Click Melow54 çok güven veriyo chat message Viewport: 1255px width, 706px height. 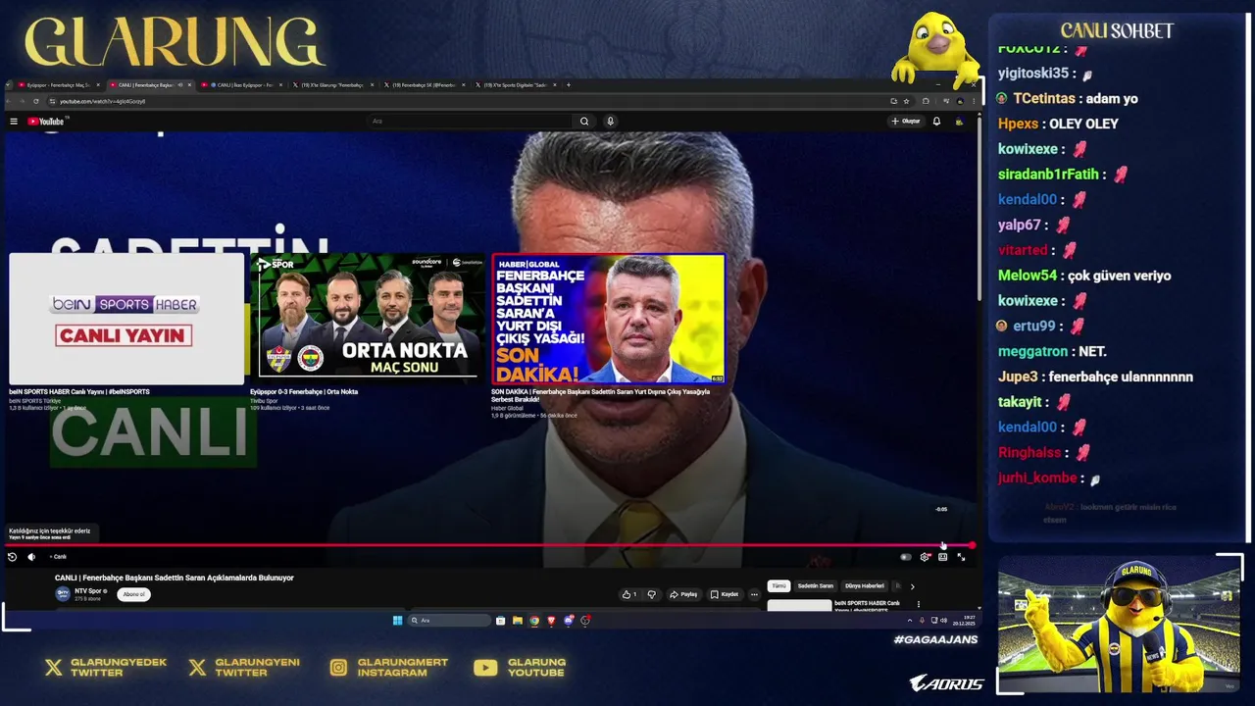(1084, 276)
